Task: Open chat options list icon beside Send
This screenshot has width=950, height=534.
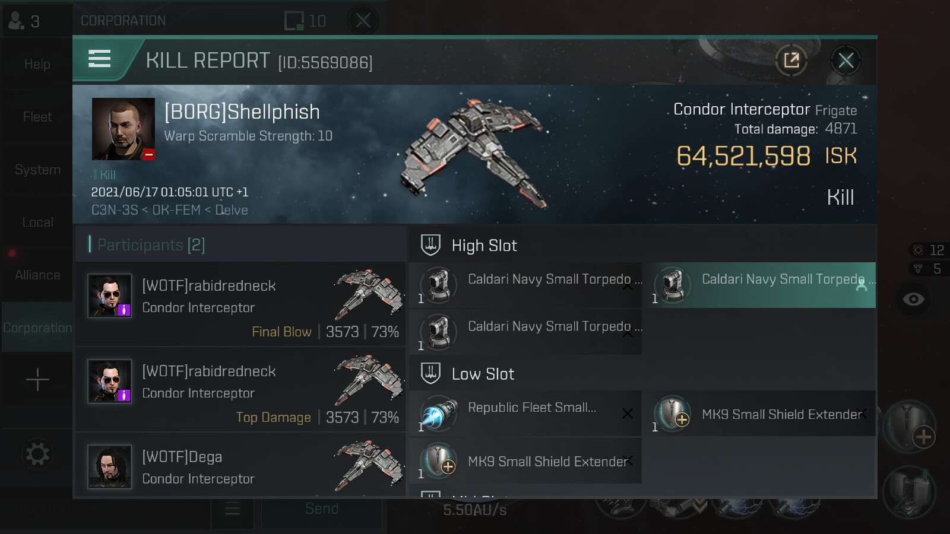Action: [x=233, y=509]
